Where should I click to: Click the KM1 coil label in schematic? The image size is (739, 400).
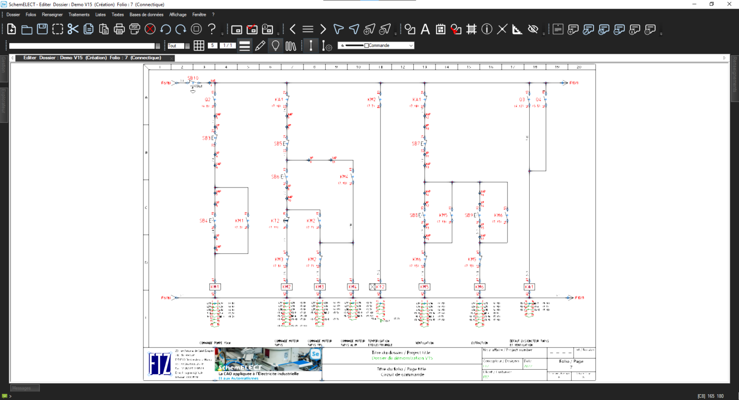point(215,287)
